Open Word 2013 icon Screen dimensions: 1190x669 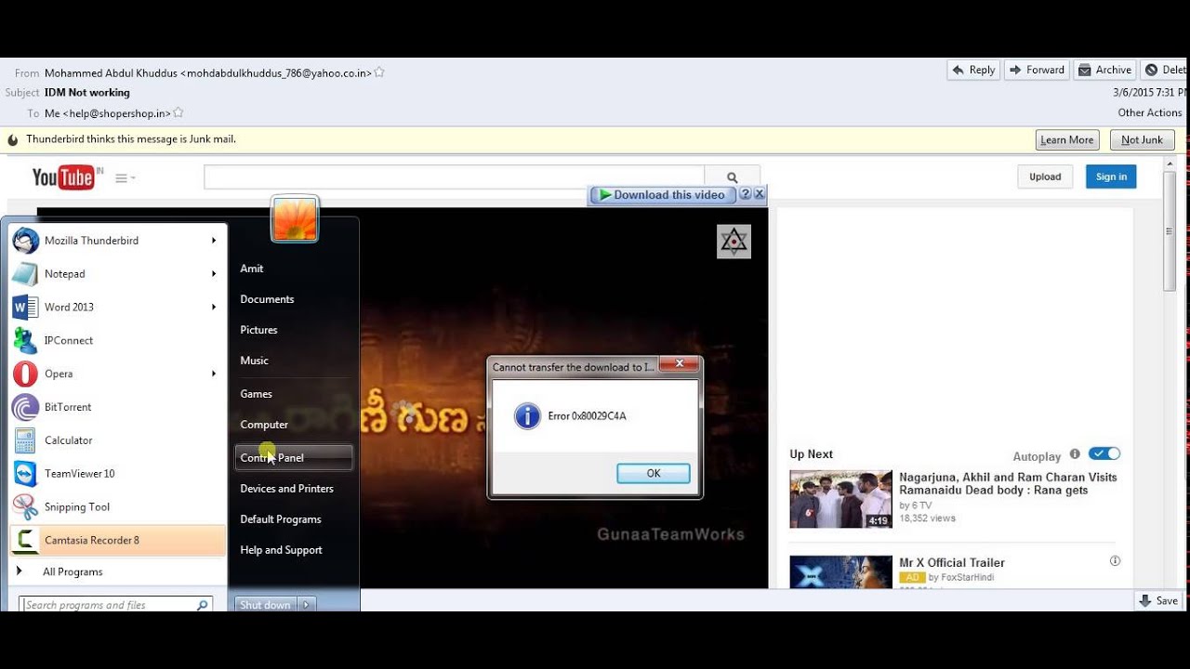(25, 308)
